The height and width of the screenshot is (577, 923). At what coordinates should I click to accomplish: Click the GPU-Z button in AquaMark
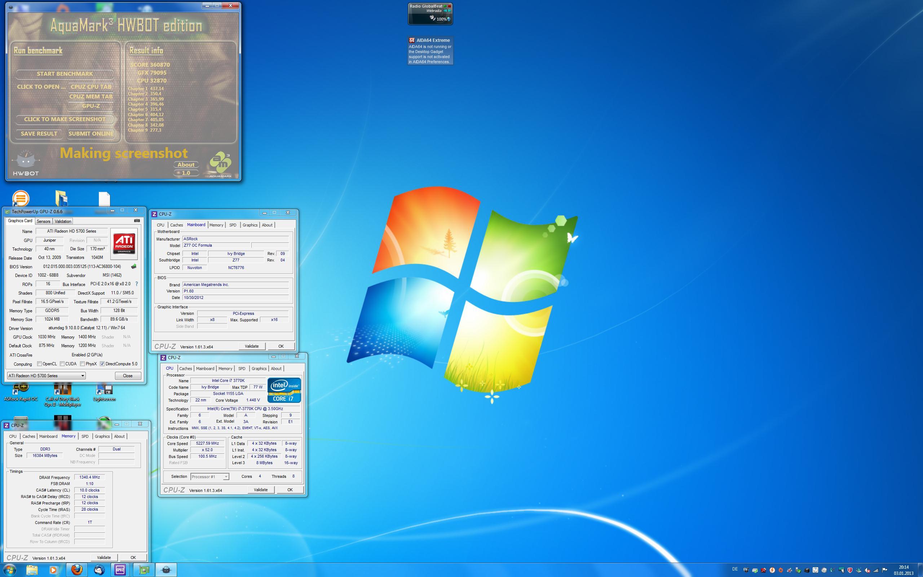pos(91,106)
